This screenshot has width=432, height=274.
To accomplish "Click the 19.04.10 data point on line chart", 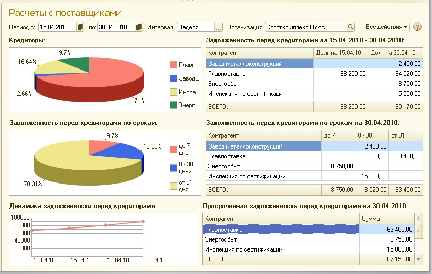I will pos(106,225).
